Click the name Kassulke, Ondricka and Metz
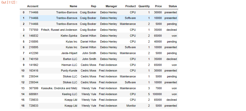Image resolution: width=246 pixels, height=111 pixels. (59, 88)
